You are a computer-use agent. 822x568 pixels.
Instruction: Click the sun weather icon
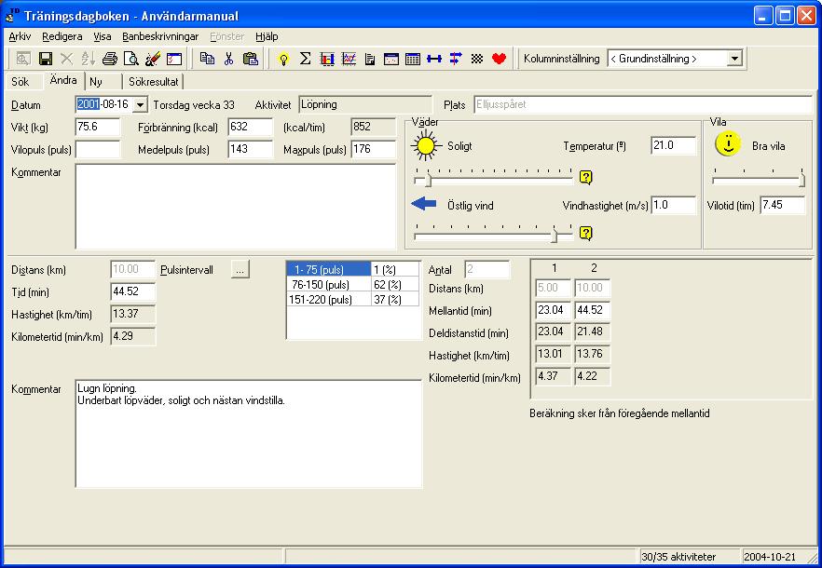[425, 146]
